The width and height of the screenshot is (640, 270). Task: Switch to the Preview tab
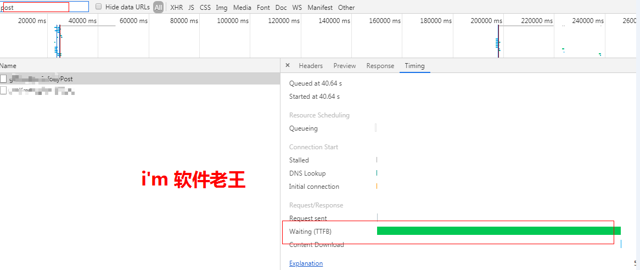[x=345, y=66]
